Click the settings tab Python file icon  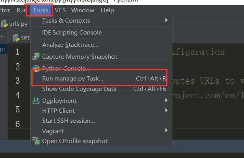point(16,38)
